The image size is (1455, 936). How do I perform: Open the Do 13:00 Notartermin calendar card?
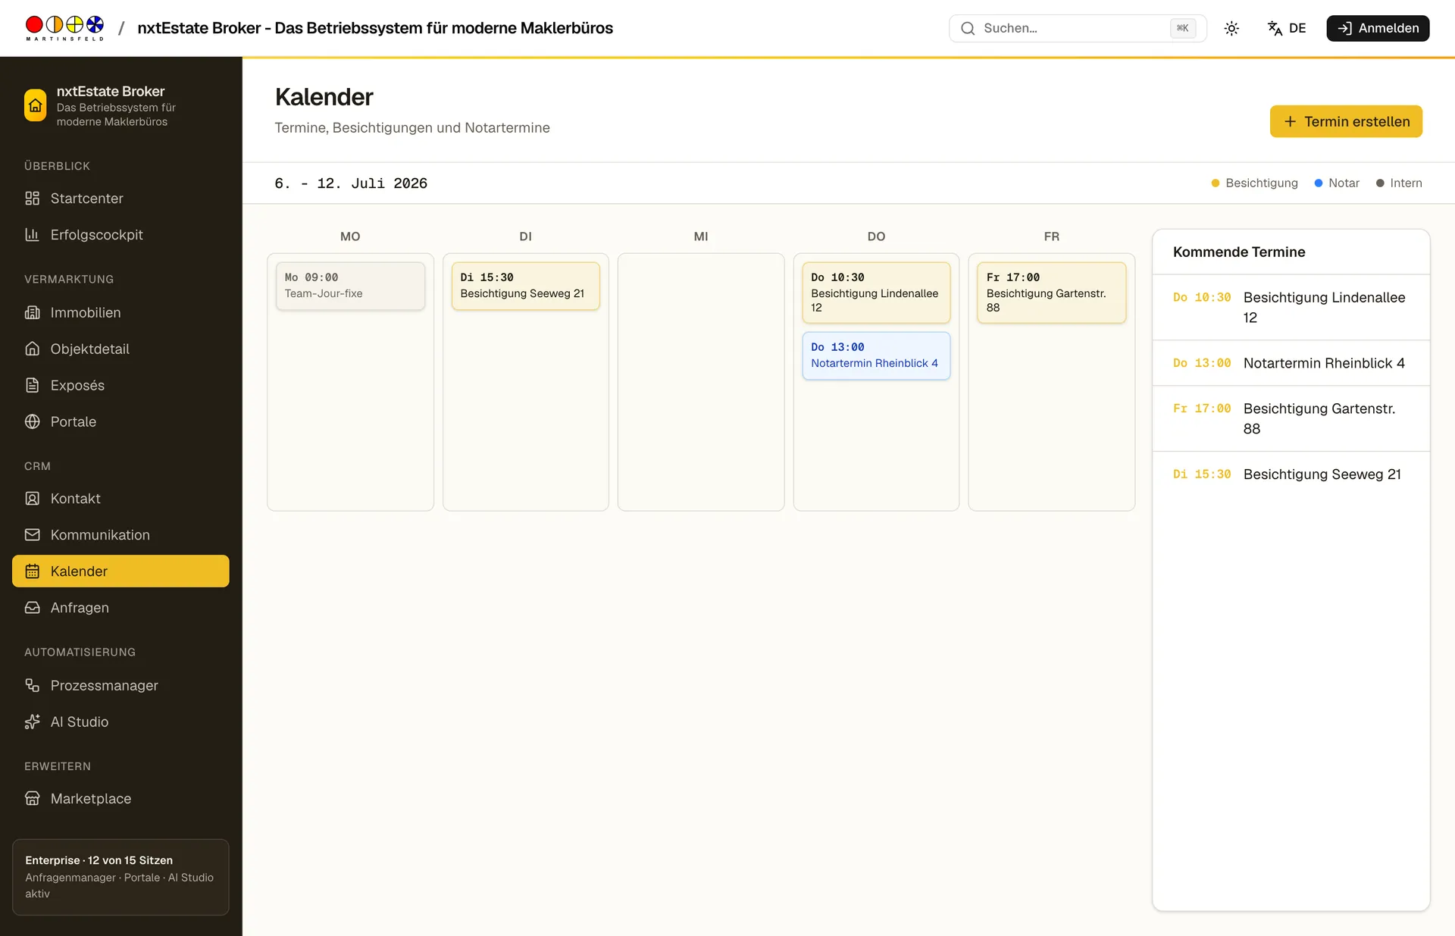pos(876,355)
